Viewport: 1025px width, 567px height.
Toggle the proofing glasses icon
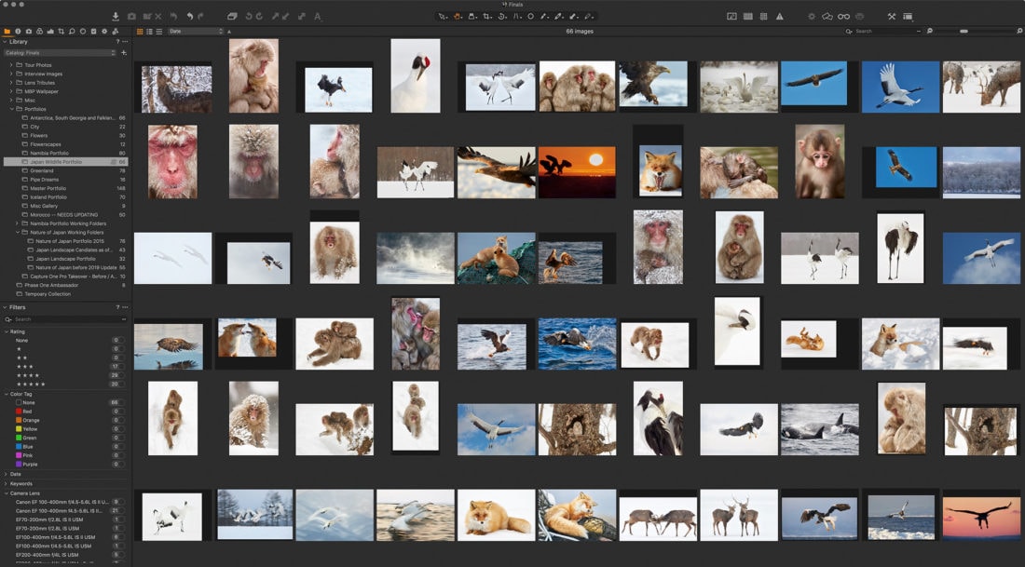click(x=843, y=17)
